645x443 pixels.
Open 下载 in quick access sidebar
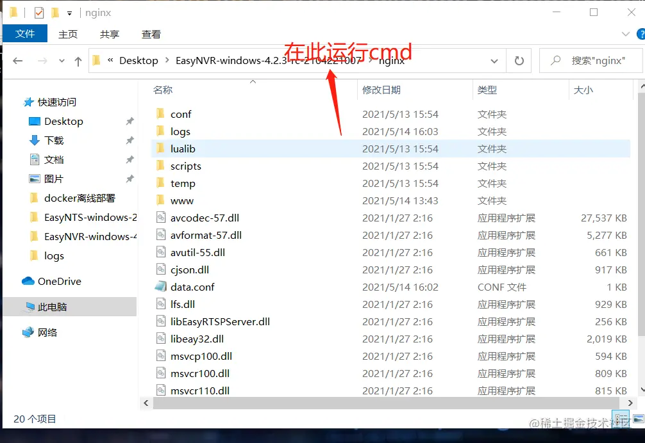point(54,140)
